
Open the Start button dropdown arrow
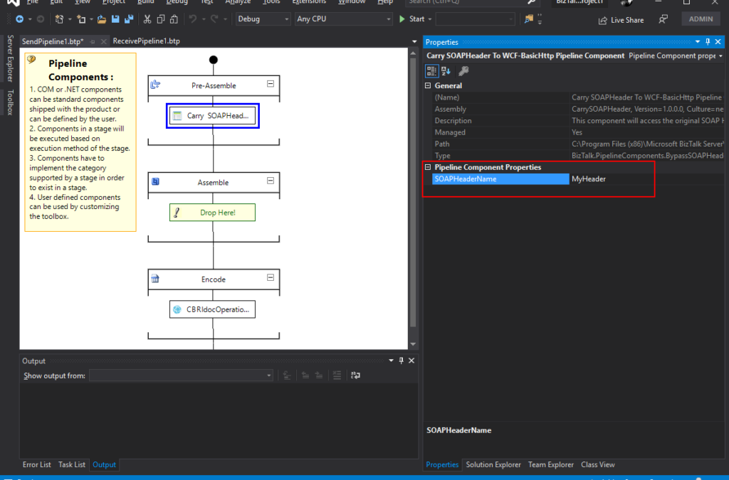coord(430,19)
